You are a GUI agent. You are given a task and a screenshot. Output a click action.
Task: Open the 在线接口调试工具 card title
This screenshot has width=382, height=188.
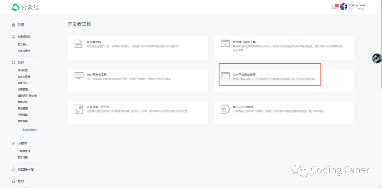pyautogui.click(x=244, y=42)
